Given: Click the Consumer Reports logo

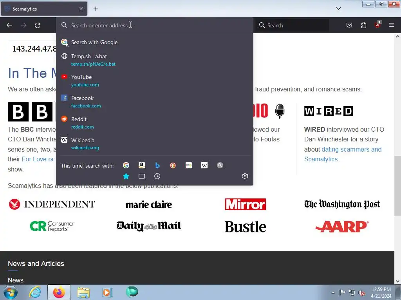Looking at the screenshot, I should pos(52,226).
